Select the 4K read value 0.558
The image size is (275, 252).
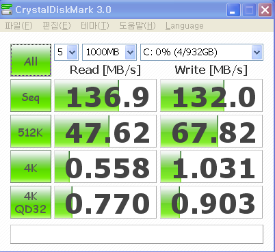point(105,167)
